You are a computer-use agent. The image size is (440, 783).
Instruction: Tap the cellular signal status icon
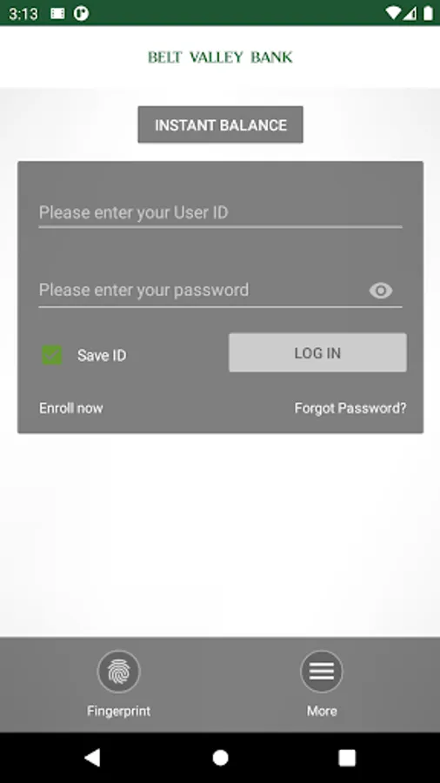[x=410, y=13]
